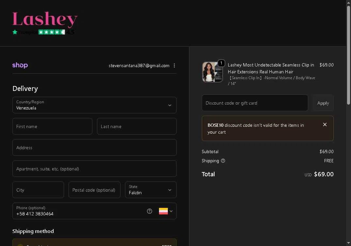Click the Last name field

[x=137, y=126]
